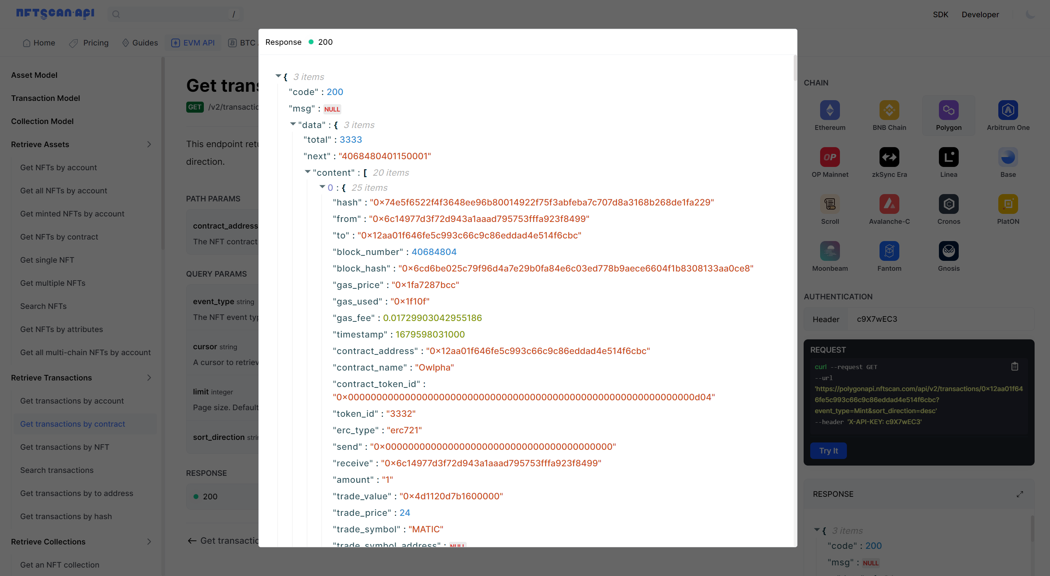Screen dimensions: 1050x576
Task: Collapse the content array in the JSON viewer
Action: (x=308, y=172)
